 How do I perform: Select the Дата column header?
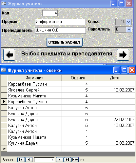tap(114, 78)
